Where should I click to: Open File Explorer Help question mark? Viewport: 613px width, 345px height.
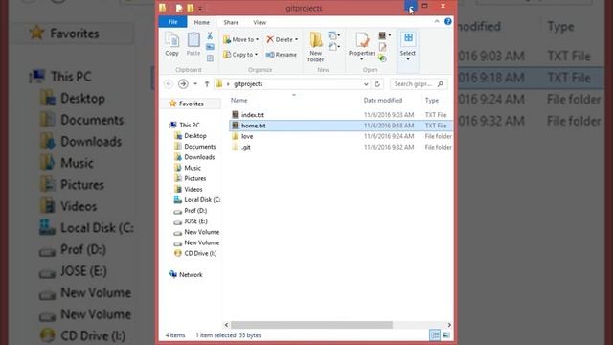coord(448,21)
